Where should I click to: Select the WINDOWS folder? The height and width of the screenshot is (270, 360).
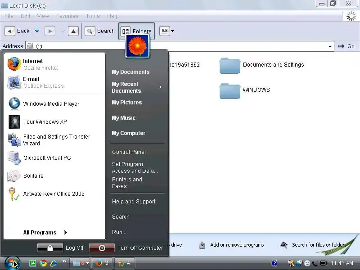(x=245, y=91)
